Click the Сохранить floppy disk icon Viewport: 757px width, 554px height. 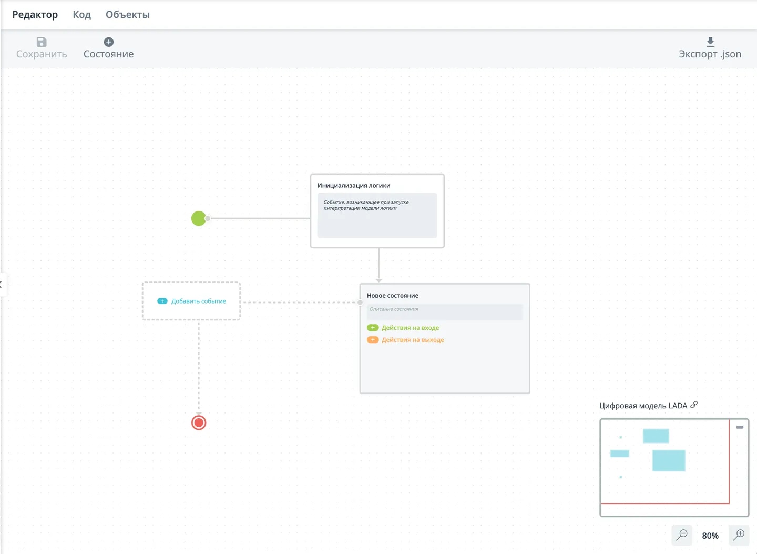point(42,42)
